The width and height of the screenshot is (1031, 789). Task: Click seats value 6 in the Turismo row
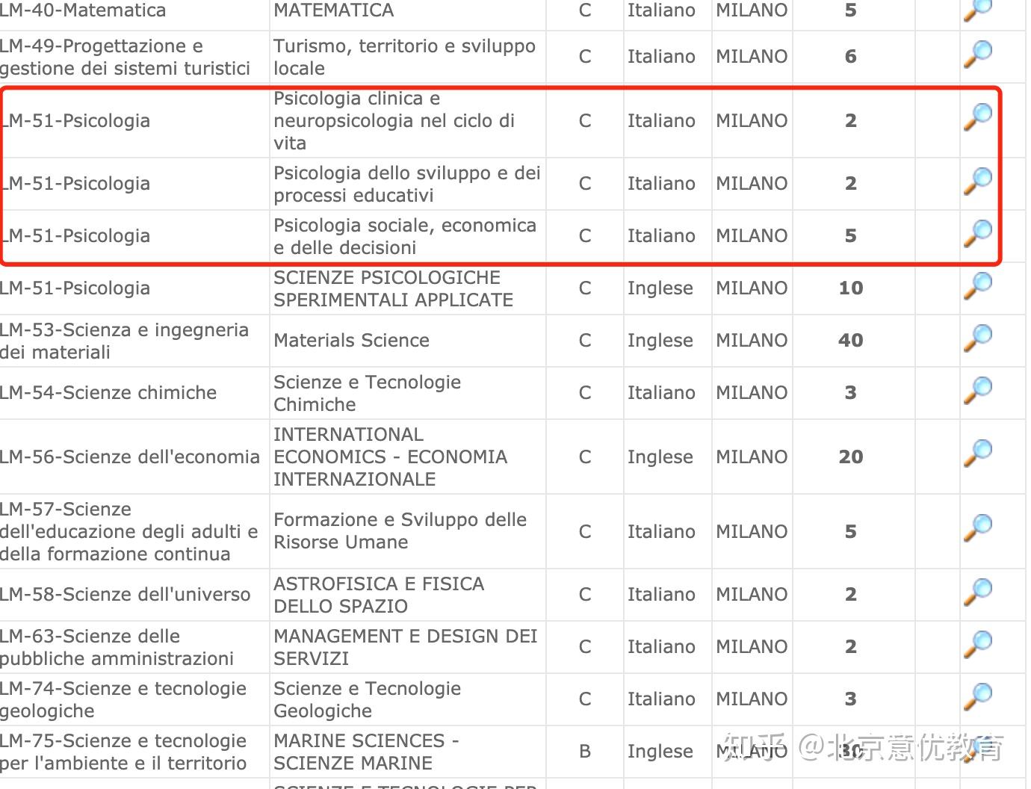point(851,57)
